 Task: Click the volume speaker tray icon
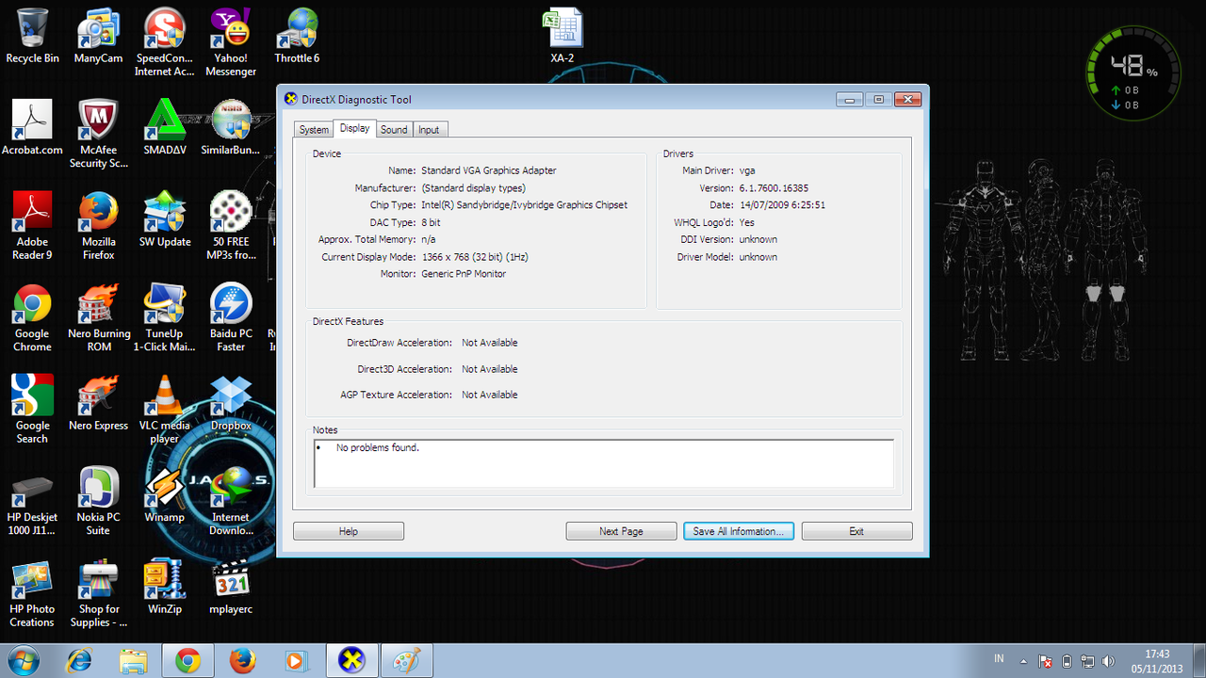pos(1108,661)
